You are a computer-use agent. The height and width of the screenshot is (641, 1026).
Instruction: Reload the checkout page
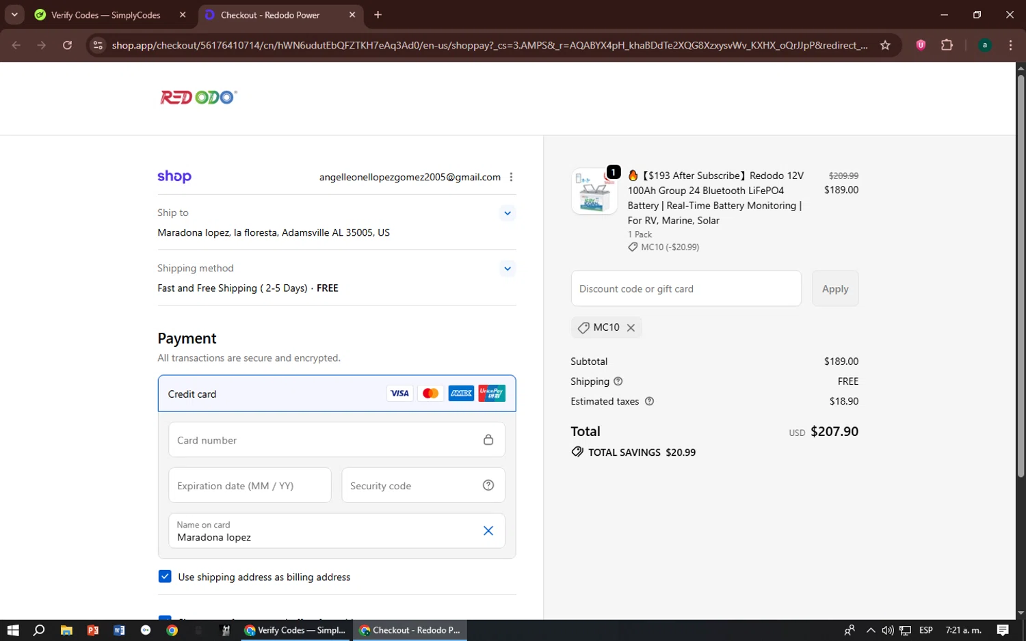click(x=67, y=45)
